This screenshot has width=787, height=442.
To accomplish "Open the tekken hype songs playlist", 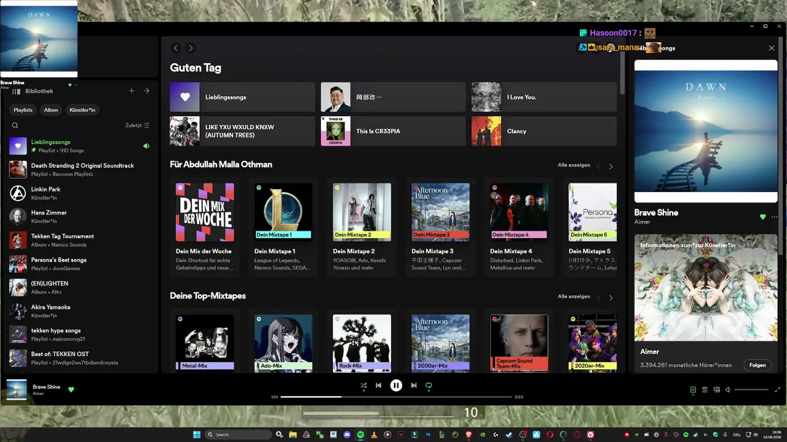I will pyautogui.click(x=79, y=335).
